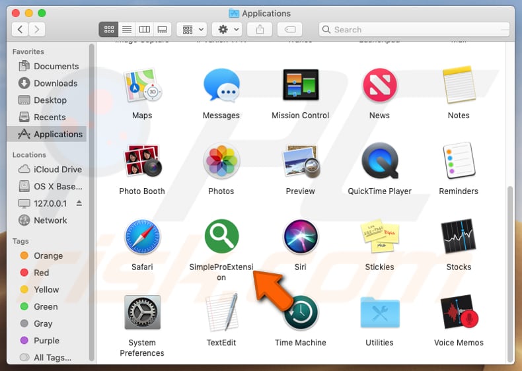Viewport: 522px width, 371px height.
Task: Go back to previous folder
Action: click(20, 29)
